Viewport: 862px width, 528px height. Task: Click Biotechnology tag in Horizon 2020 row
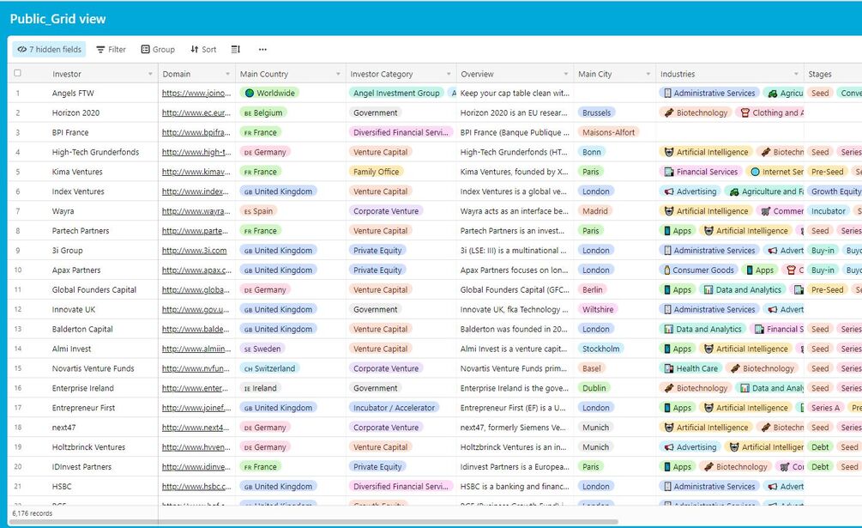click(696, 112)
